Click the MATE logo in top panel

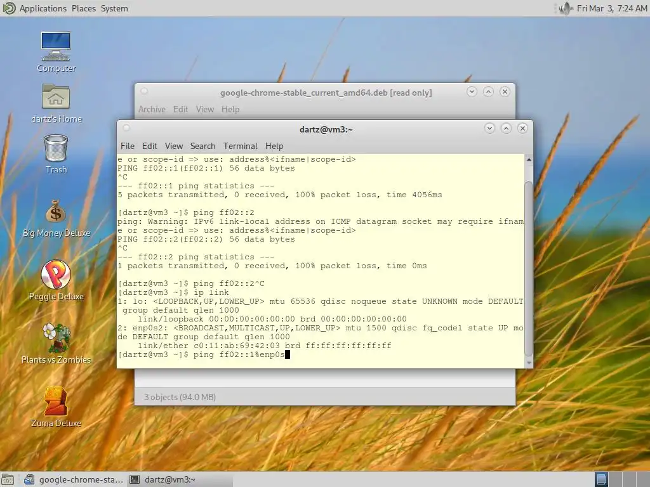click(9, 8)
